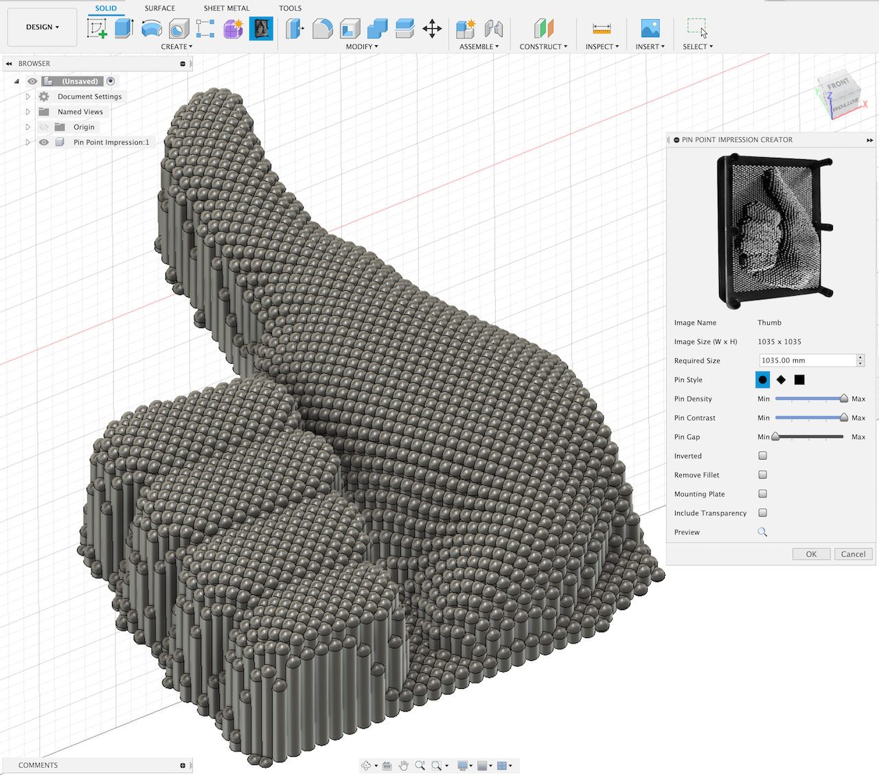This screenshot has height=776, width=879.
Task: Click the Measure tool under Inspect
Action: 602,28
